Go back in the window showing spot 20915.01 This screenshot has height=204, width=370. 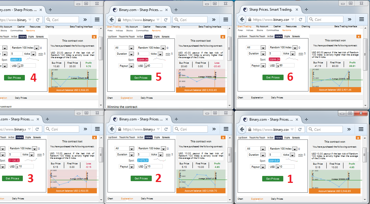[x=242, y=129]
